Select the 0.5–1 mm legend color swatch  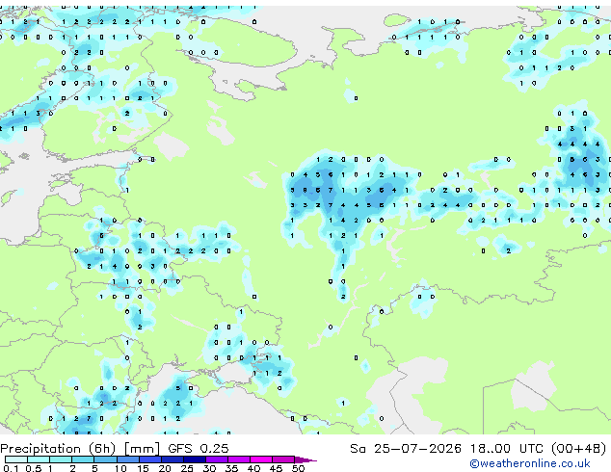pos(39,459)
